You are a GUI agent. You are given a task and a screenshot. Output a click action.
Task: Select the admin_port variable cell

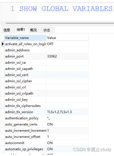[x=25, y=56]
